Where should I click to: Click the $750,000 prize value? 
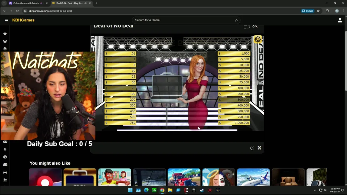coord(234,117)
